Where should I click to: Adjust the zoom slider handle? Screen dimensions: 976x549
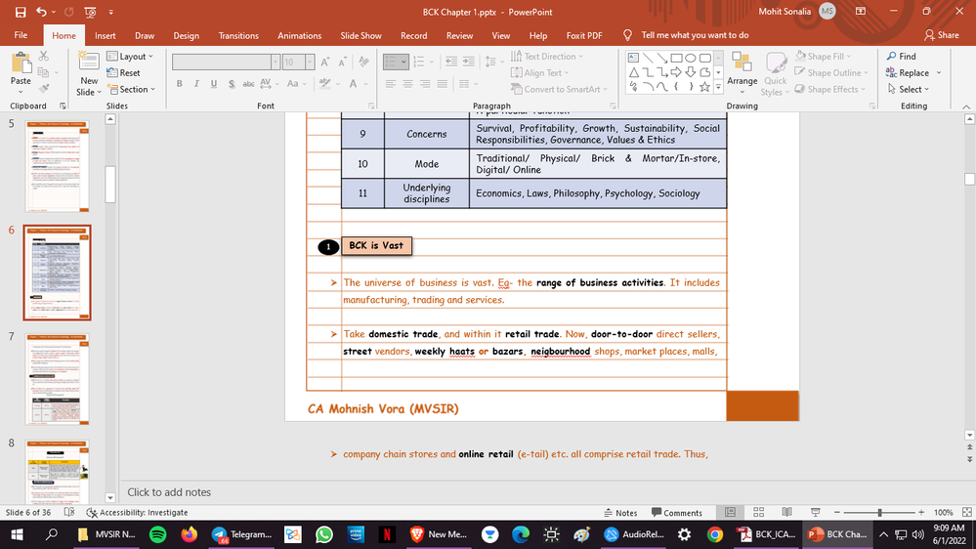[879, 512]
